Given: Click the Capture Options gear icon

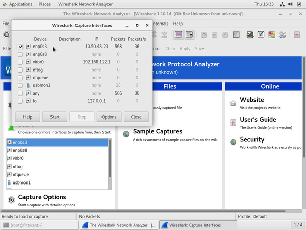Looking at the screenshot, I should (x=11, y=200).
